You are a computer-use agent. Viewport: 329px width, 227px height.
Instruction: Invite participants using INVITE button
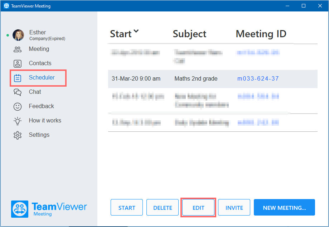point(234,208)
